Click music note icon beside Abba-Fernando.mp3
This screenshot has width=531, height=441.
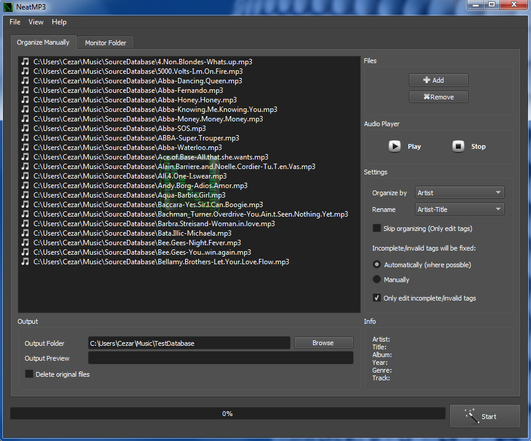click(25, 90)
